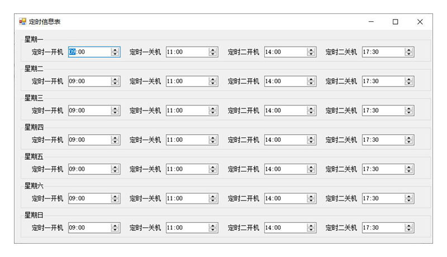
Task: Click 星期四 定时一开机 time field 09:00
Action: pos(94,140)
